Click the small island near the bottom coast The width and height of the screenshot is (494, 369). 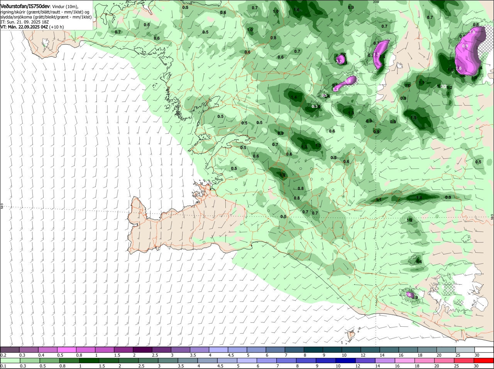pos(352,335)
